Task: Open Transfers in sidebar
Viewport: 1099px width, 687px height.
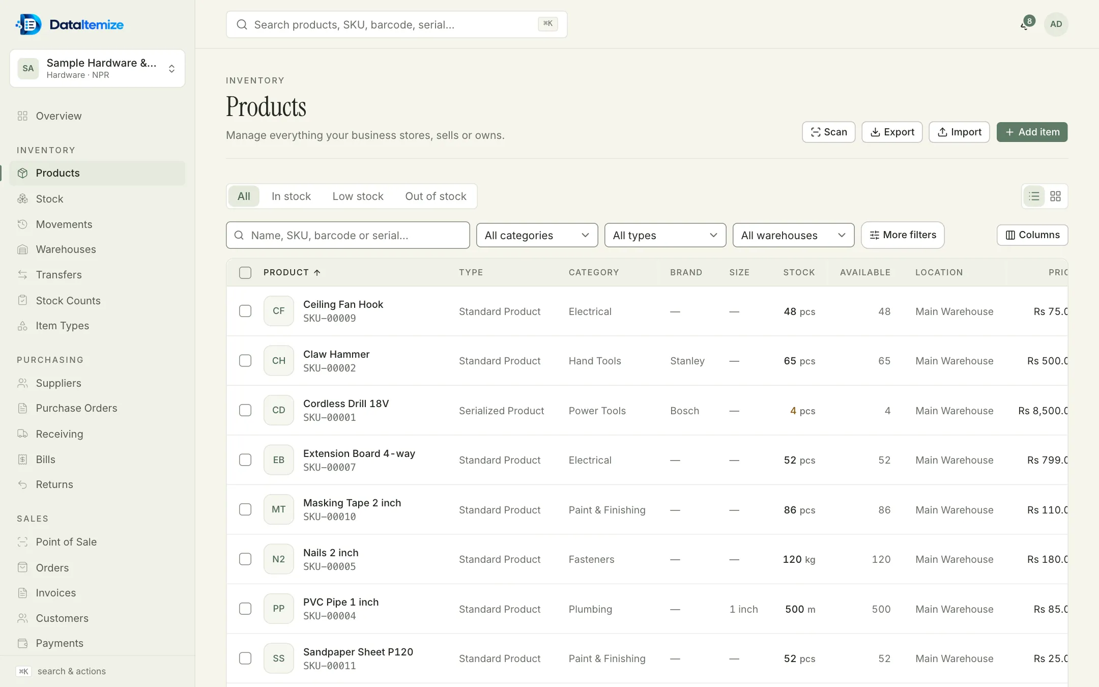Action: click(97, 275)
